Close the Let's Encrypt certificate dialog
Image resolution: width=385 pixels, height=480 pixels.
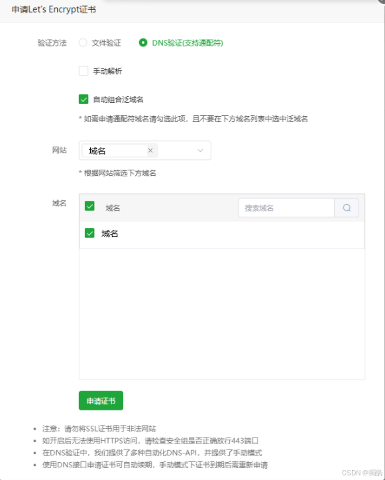[x=382, y=1]
